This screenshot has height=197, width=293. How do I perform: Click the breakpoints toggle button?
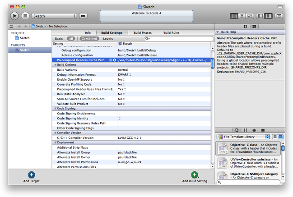click(x=83, y=16)
